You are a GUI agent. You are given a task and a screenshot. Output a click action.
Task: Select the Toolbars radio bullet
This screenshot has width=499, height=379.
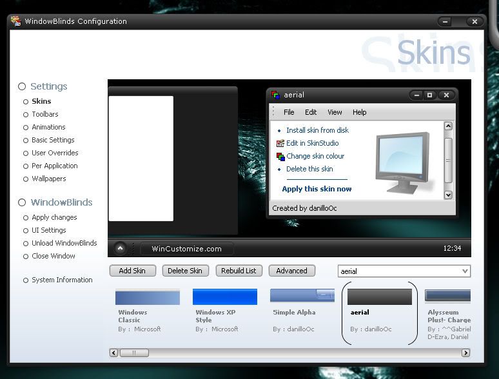tap(26, 115)
